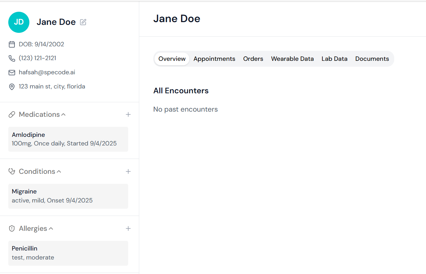Select the Penicillin allergy card

[68, 253]
